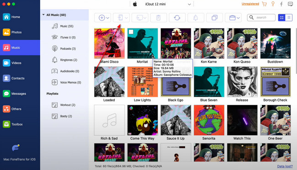
Task: Click the Unregistered link
Action: coord(250,4)
